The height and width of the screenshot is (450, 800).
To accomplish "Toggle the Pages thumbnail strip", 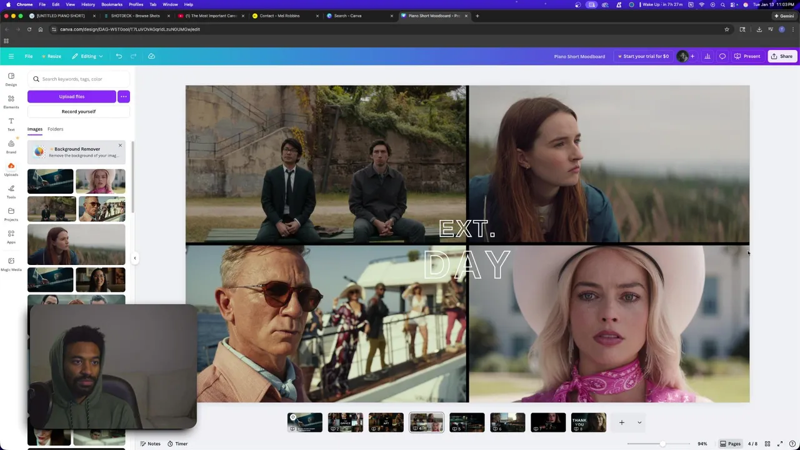I will (730, 444).
